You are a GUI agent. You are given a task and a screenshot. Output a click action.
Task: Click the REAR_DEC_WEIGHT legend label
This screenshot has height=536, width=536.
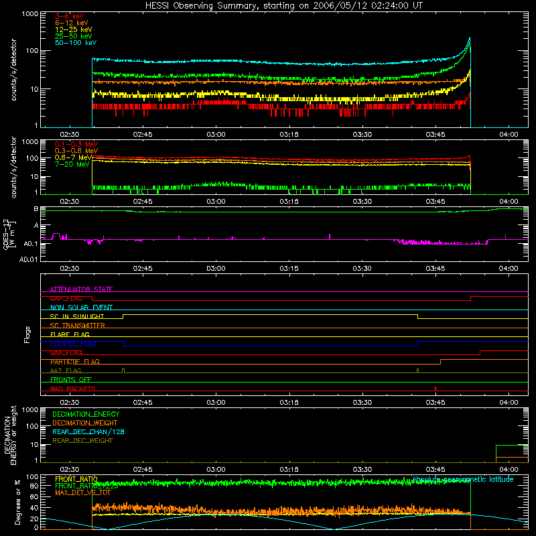82,441
